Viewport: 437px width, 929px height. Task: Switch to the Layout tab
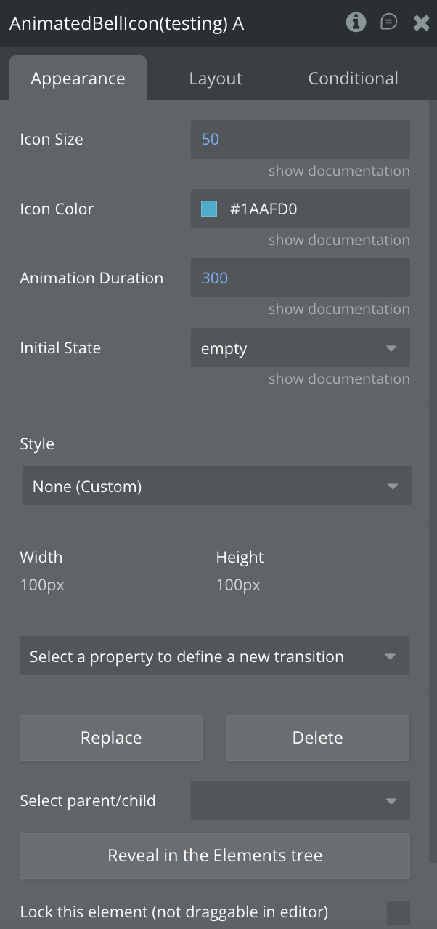[x=216, y=79]
